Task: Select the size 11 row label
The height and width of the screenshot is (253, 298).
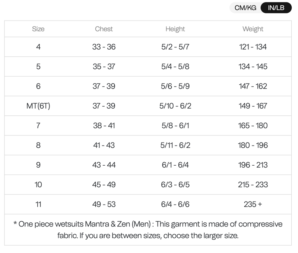Action: [x=38, y=204]
